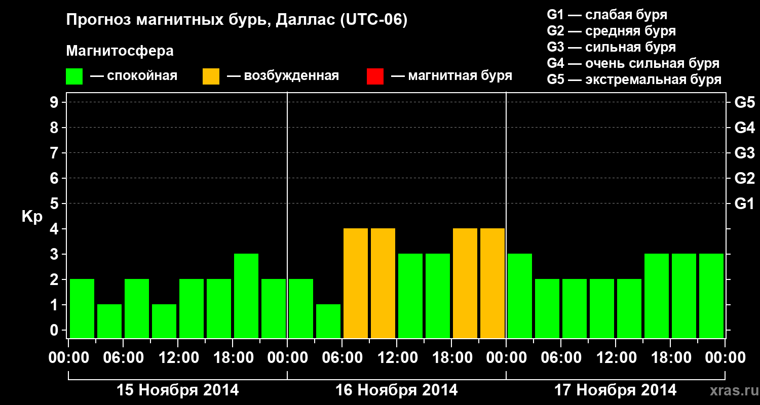Screen dimensions: 760x405
Task: Click the orange 'возбужденная' legend swatch
Action: pyautogui.click(x=211, y=76)
